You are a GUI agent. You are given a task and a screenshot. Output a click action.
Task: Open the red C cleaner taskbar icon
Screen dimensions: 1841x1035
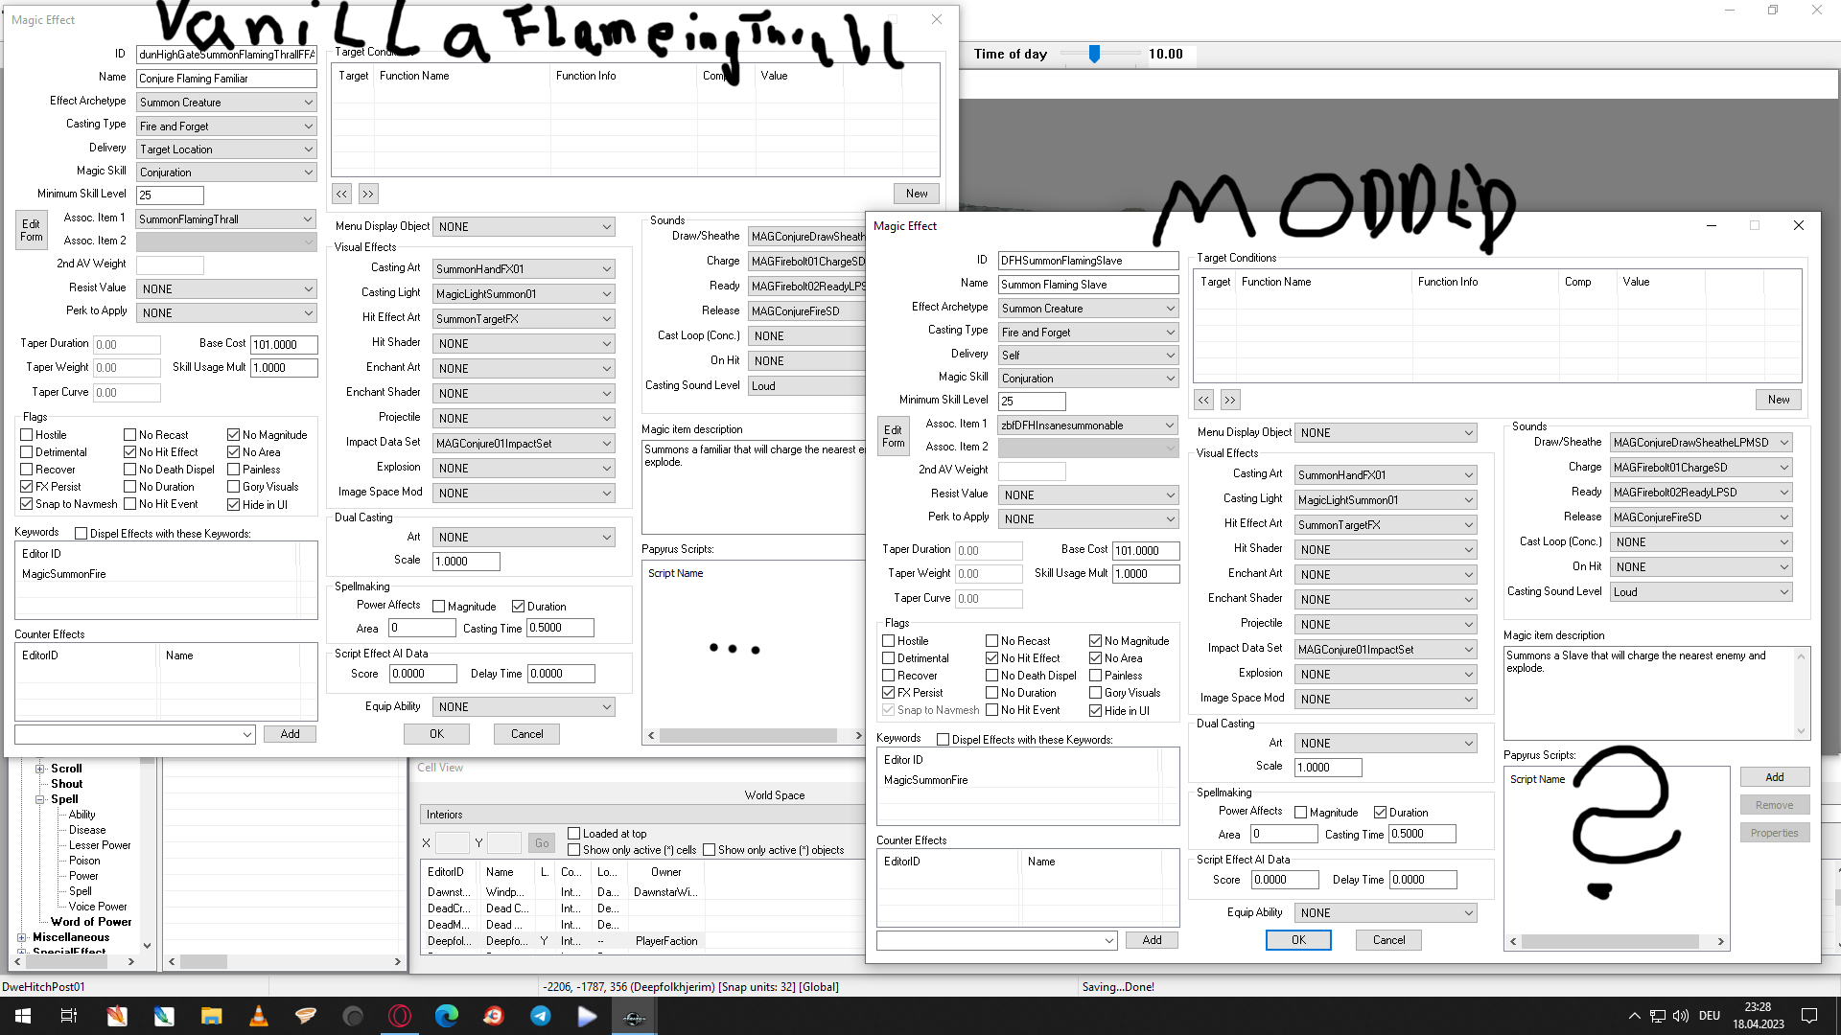494,1016
